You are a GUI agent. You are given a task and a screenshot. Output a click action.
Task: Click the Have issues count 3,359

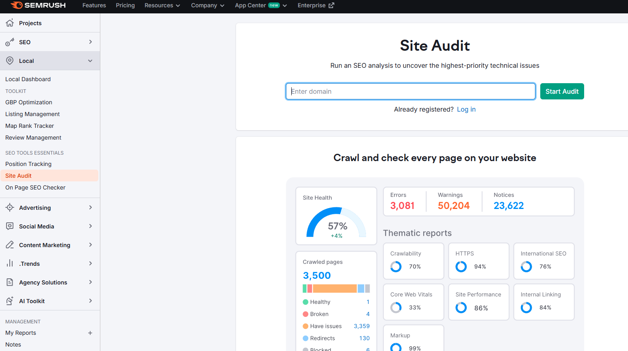tap(362, 326)
